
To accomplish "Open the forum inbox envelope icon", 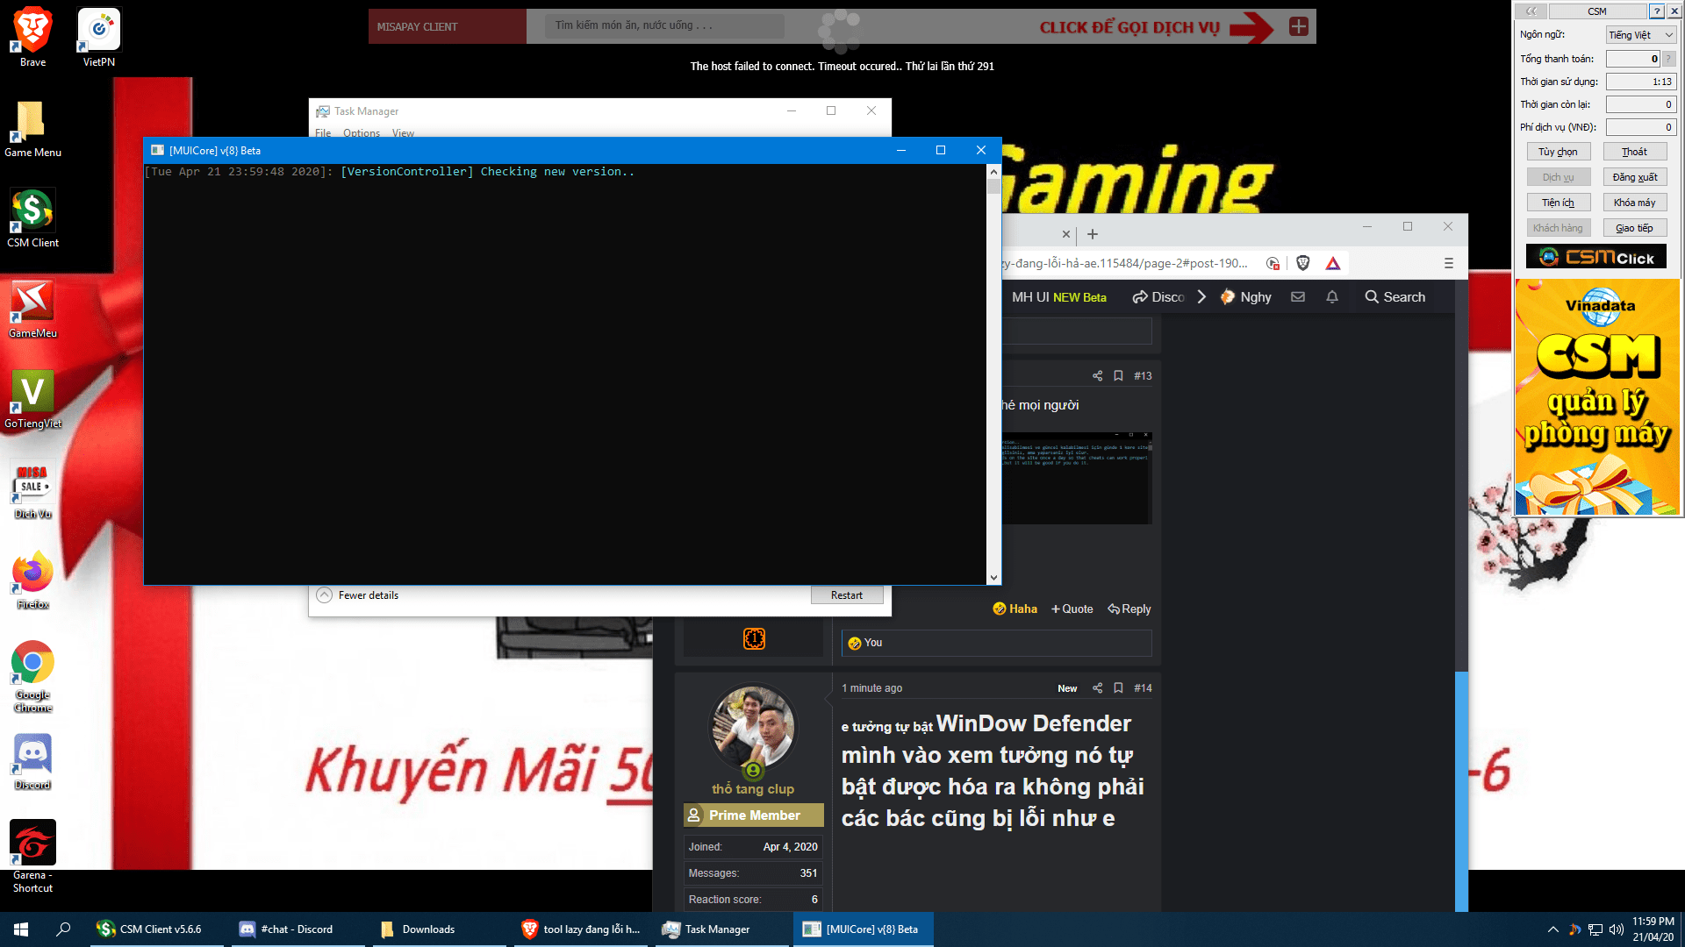I will [x=1298, y=297].
